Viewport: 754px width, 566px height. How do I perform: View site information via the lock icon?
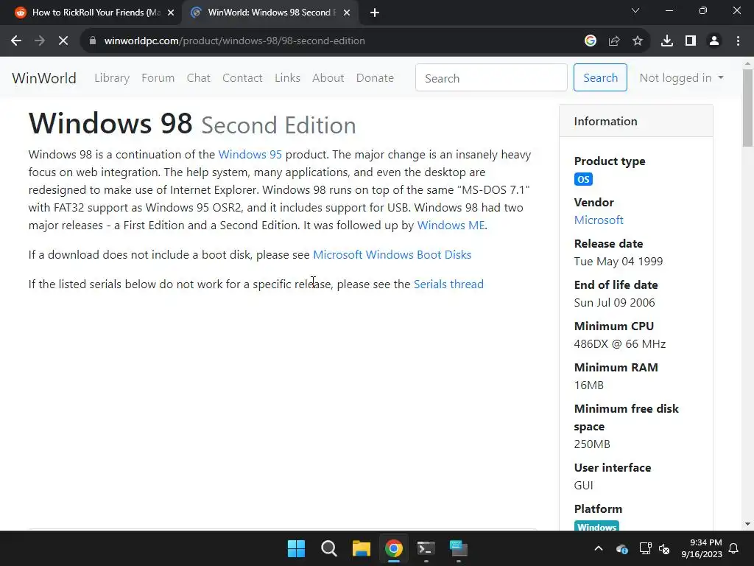(93, 41)
